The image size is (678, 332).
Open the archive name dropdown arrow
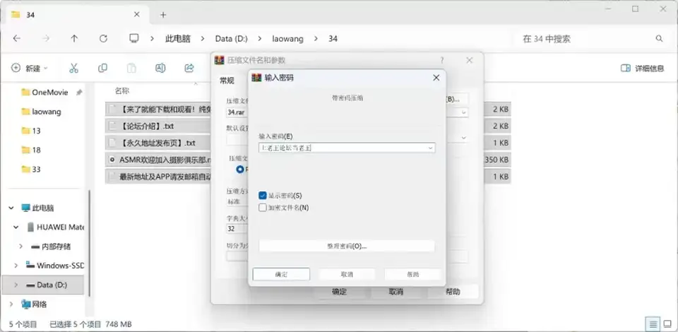pos(463,112)
